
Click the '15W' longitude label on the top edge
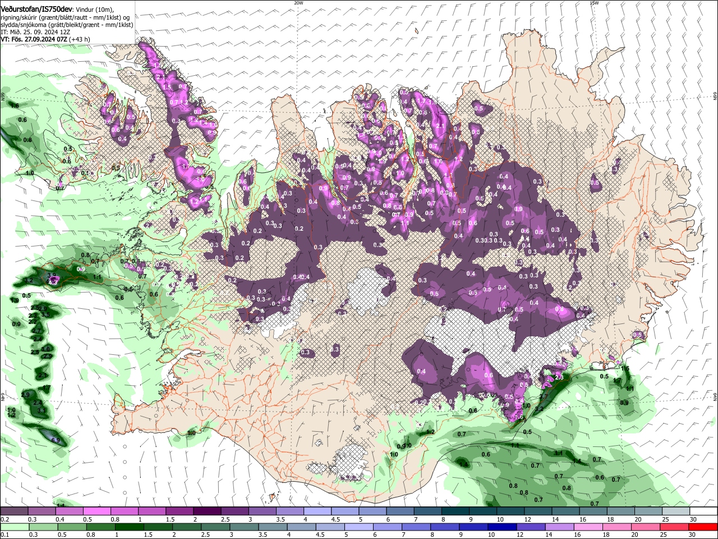[594, 3]
